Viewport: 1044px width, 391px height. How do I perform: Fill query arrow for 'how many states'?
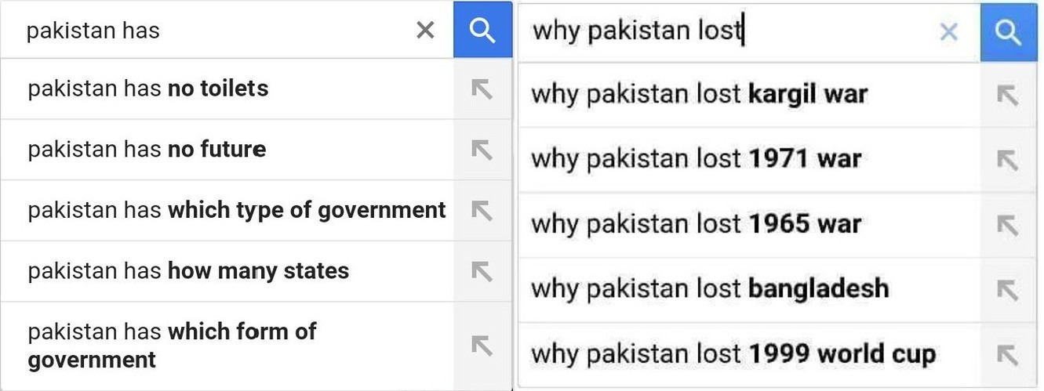[482, 271]
